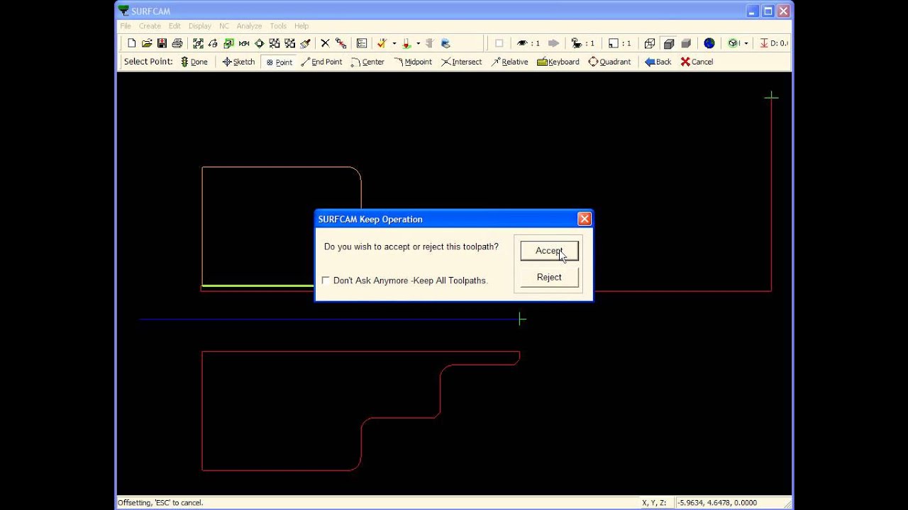Click coordinate readout -5.9634, 4.6478, 0.0000
This screenshot has height=510, width=908.
(x=716, y=503)
